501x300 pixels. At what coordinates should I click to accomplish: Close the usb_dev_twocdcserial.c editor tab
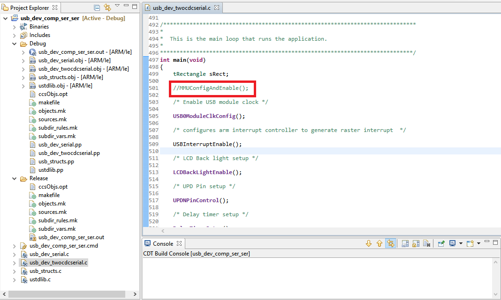pyautogui.click(x=217, y=7)
